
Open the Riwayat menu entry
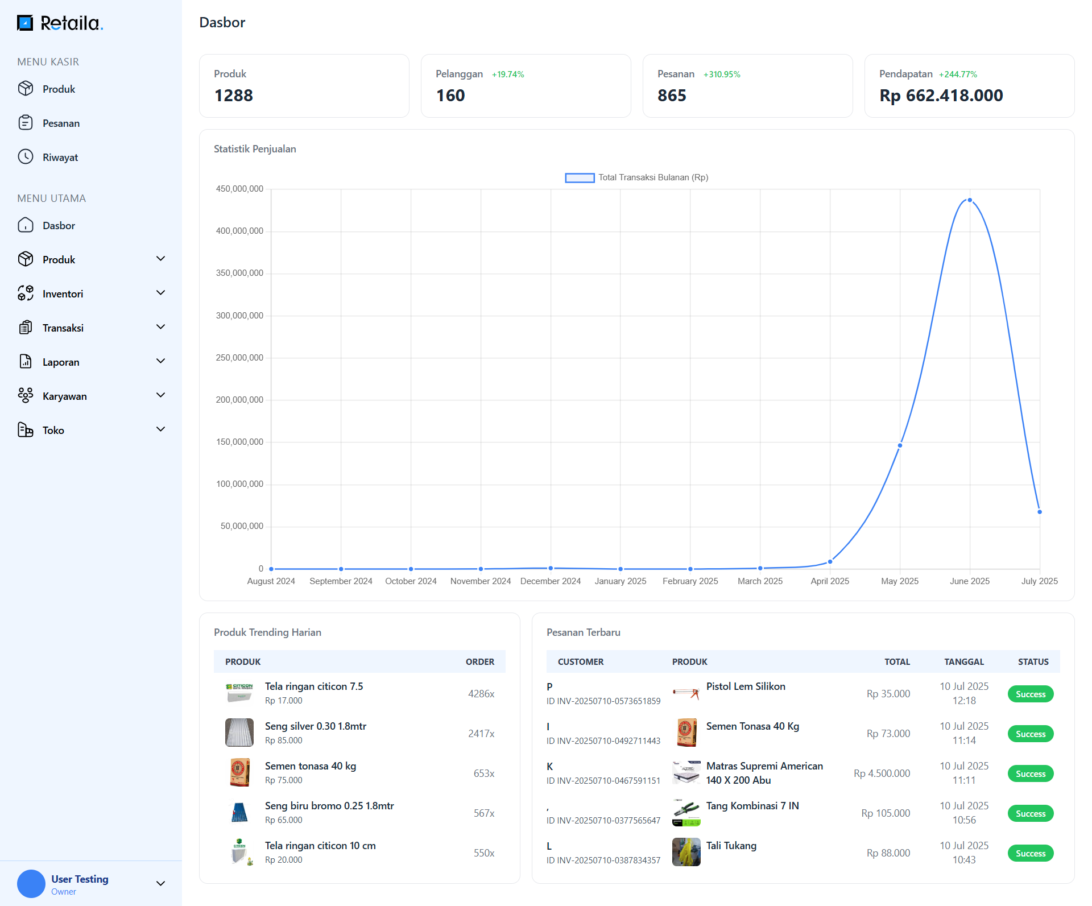(59, 157)
